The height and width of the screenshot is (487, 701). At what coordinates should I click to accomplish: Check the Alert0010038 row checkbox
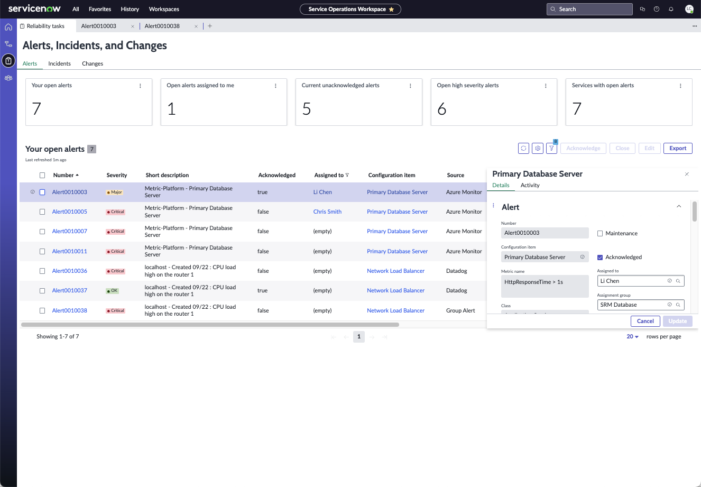[42, 310]
